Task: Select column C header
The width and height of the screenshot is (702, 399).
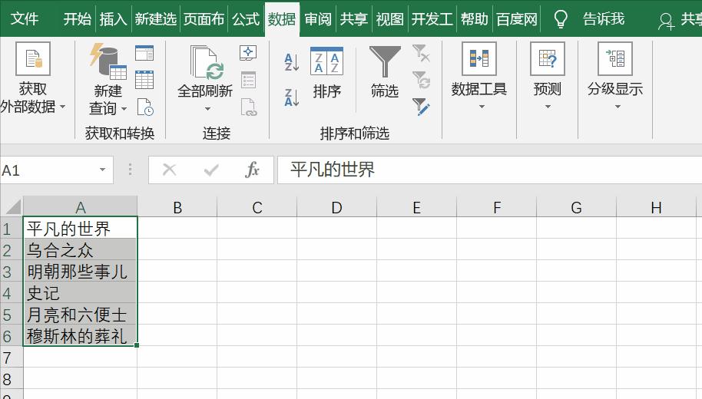Action: tap(257, 207)
